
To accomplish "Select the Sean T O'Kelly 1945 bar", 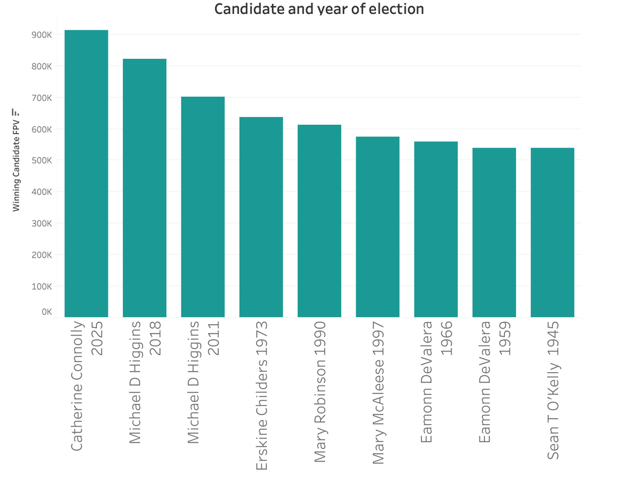I will coord(553,232).
